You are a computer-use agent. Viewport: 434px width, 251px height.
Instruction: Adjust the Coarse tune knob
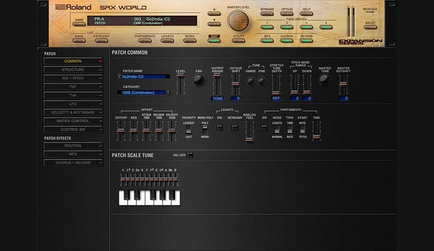pos(250,81)
